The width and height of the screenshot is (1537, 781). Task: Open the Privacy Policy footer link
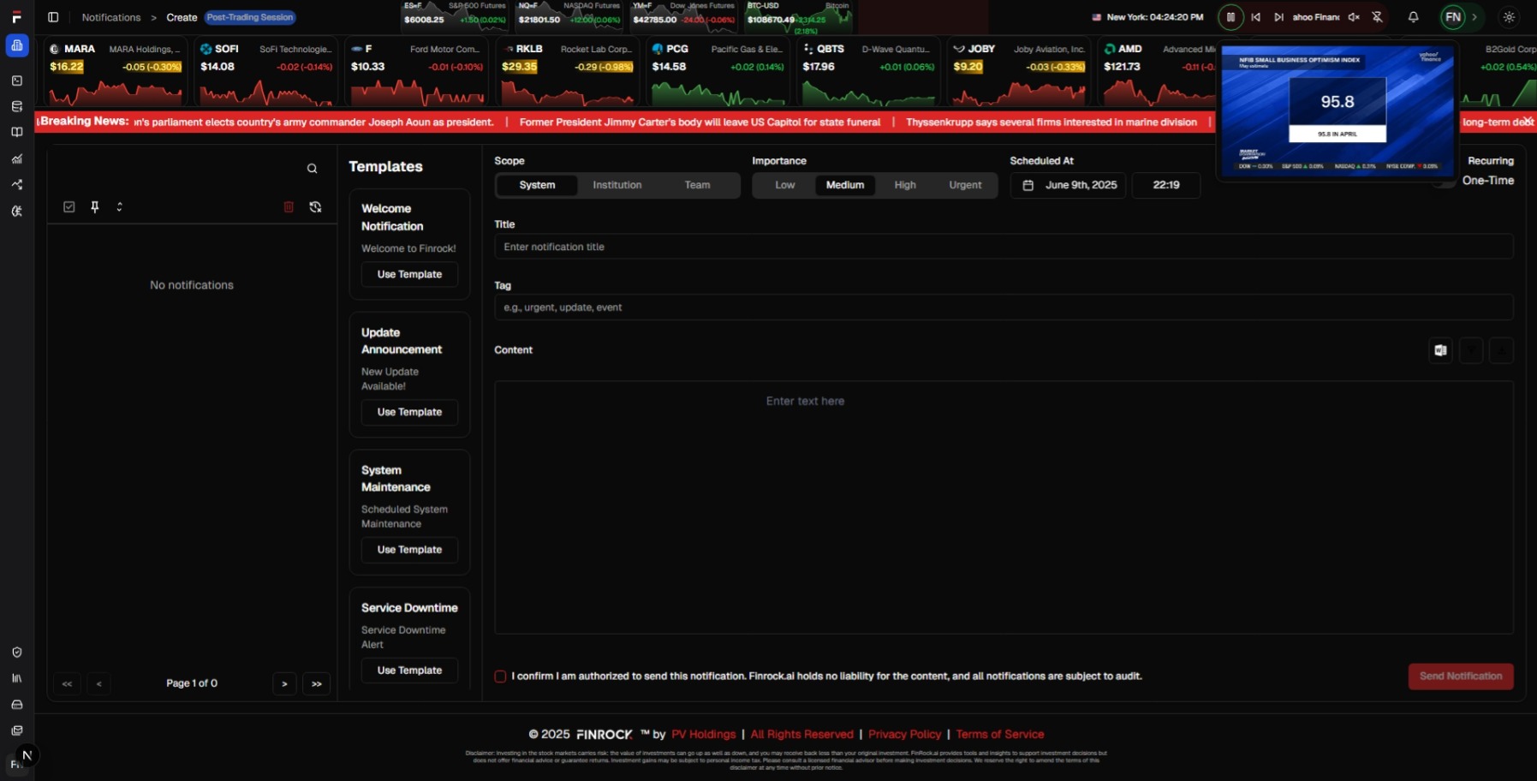904,735
